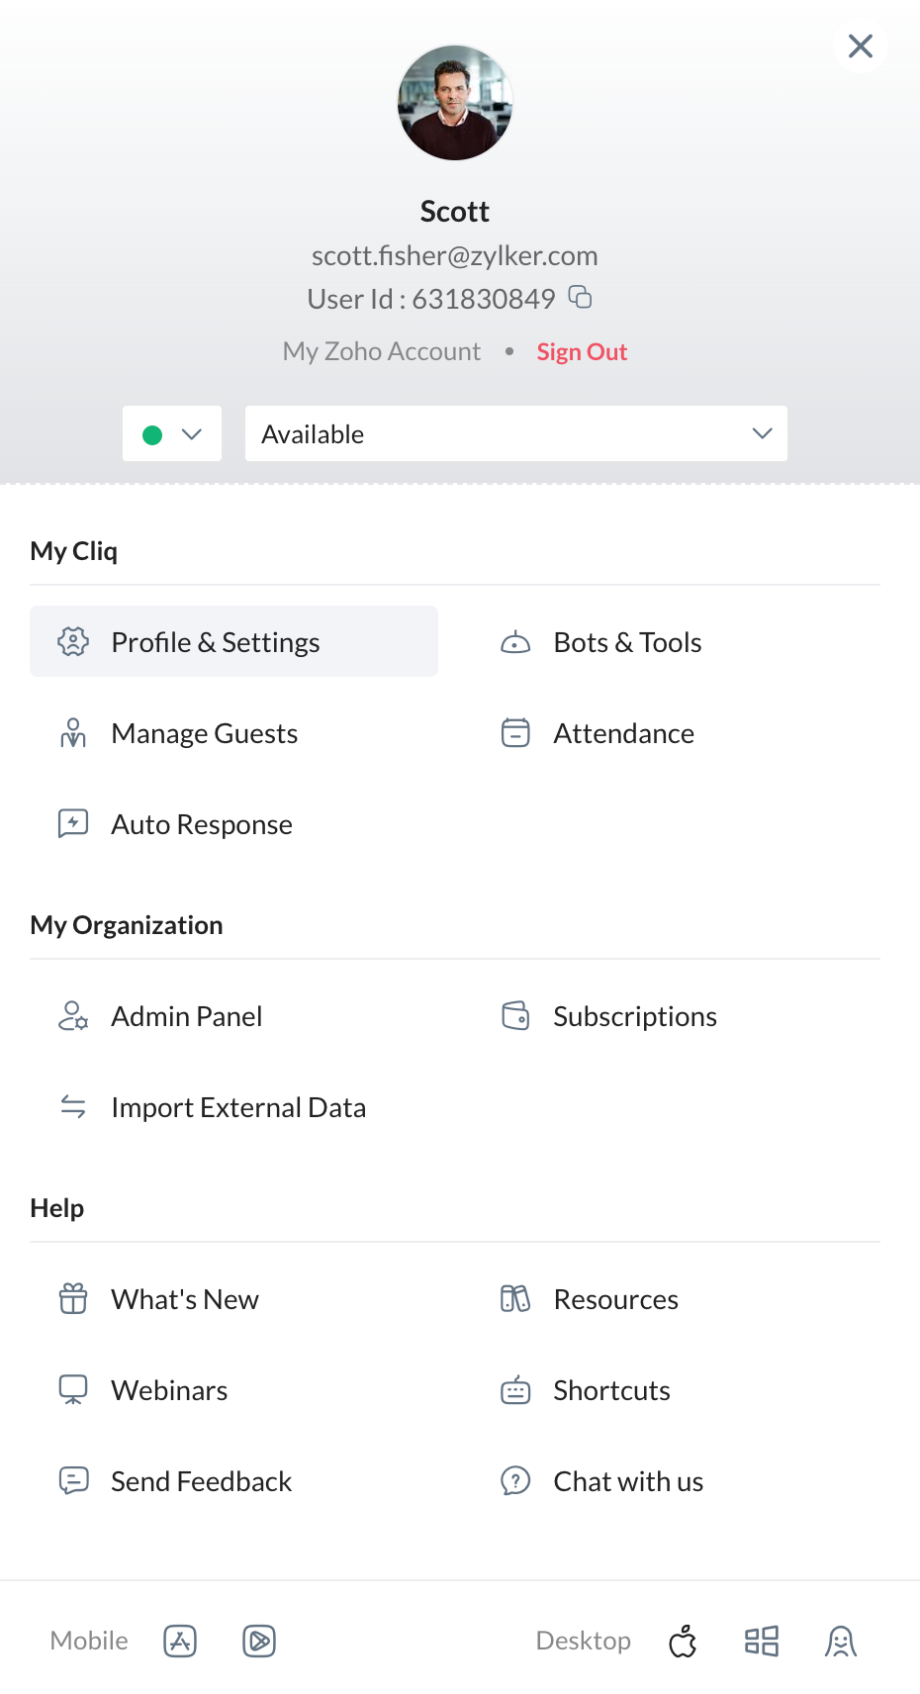Click the Webinars presentation screen icon
This screenshot has height=1694, width=920.
click(73, 1389)
